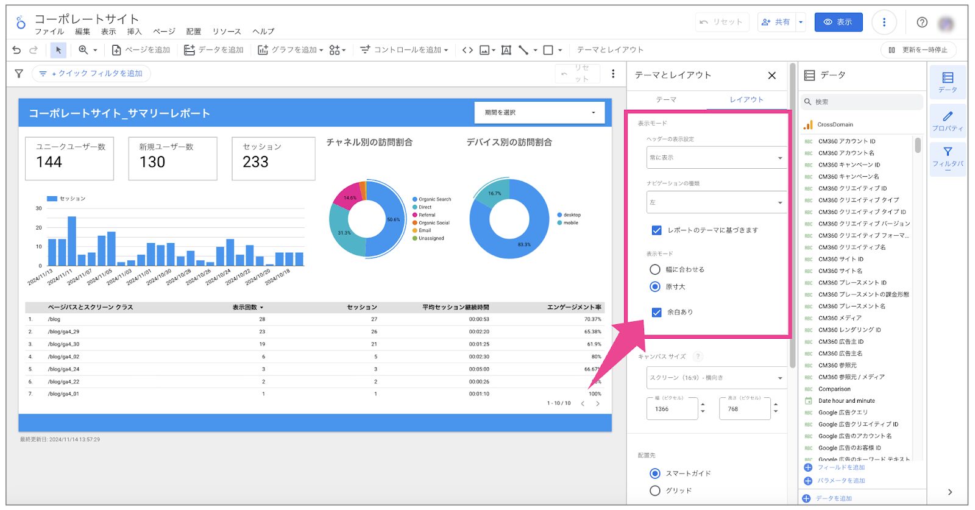Select the 'スマートガイド' radio button
Viewport: 975px width, 510px height.
[655, 473]
